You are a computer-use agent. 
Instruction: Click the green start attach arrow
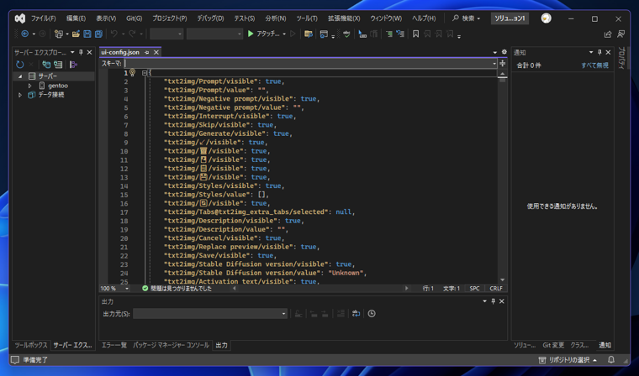click(x=251, y=34)
